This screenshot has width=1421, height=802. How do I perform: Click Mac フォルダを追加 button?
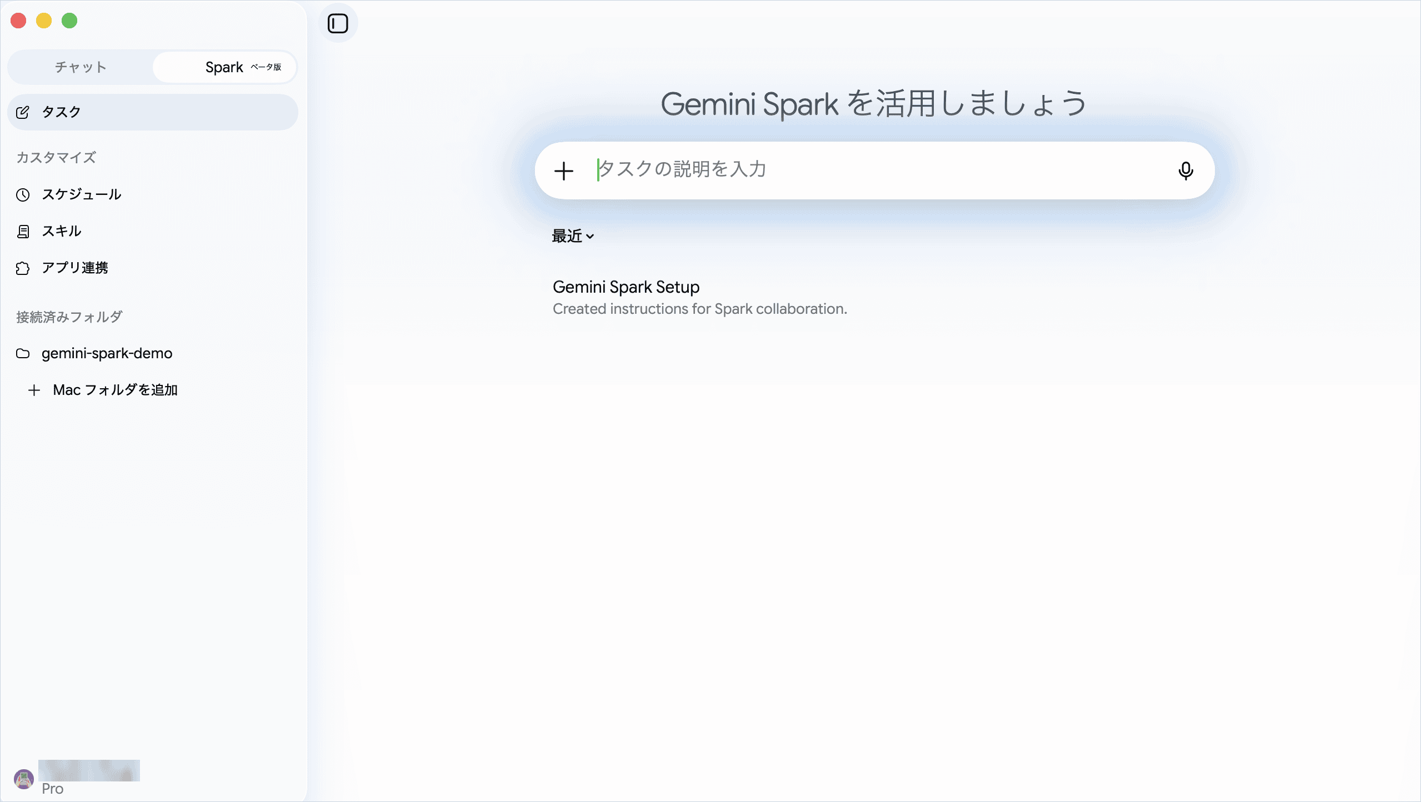[153, 390]
